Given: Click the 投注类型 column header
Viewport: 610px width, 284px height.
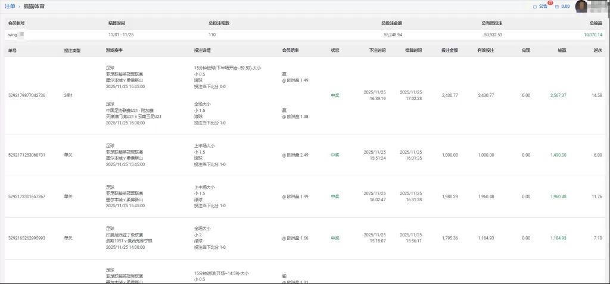Looking at the screenshot, I should pos(71,51).
